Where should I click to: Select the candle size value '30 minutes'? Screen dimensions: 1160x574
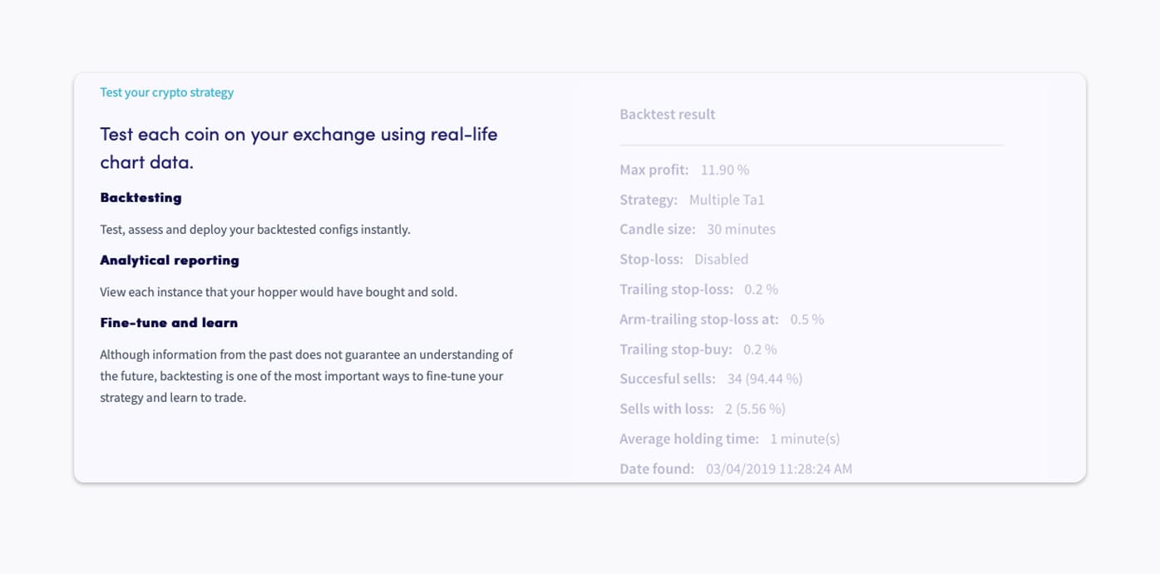tap(741, 229)
